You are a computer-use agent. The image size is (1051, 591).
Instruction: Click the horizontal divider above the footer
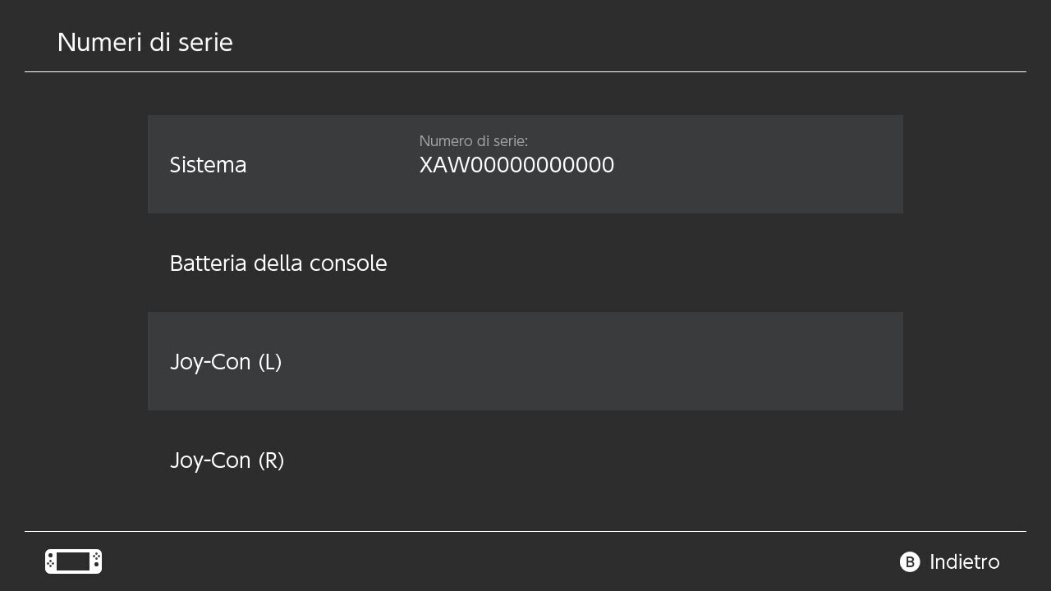coord(525,532)
